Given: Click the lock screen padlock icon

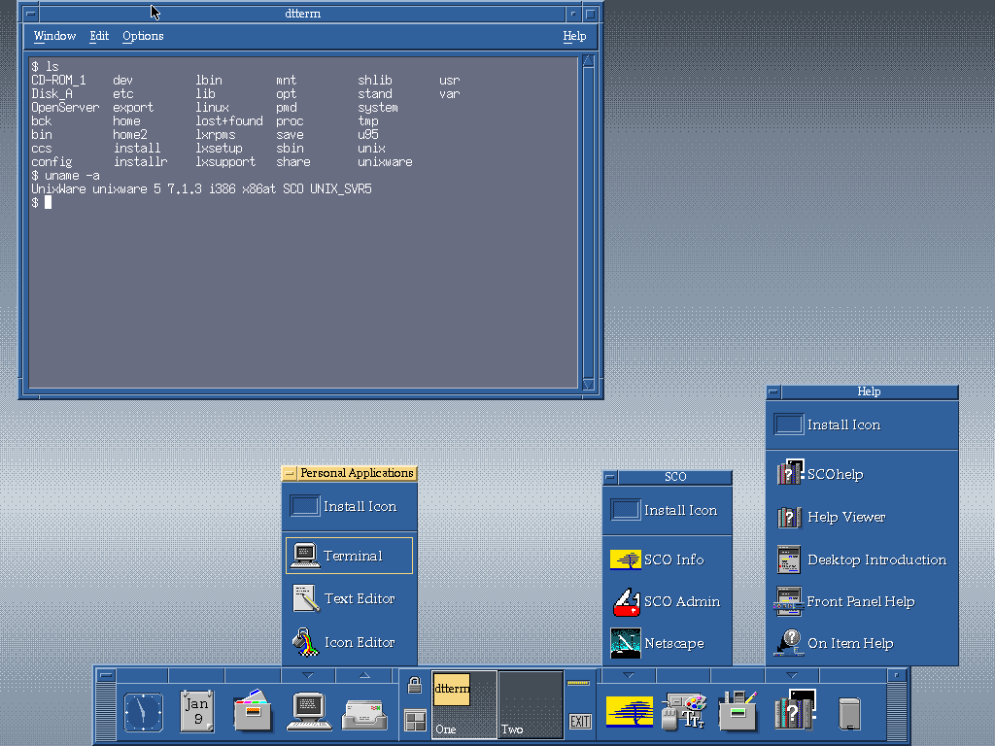Looking at the screenshot, I should click(x=415, y=686).
